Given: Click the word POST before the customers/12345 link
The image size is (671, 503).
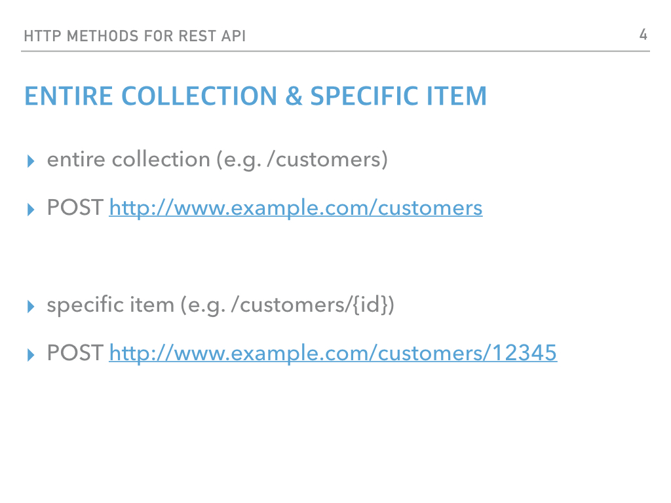Looking at the screenshot, I should coord(75,353).
